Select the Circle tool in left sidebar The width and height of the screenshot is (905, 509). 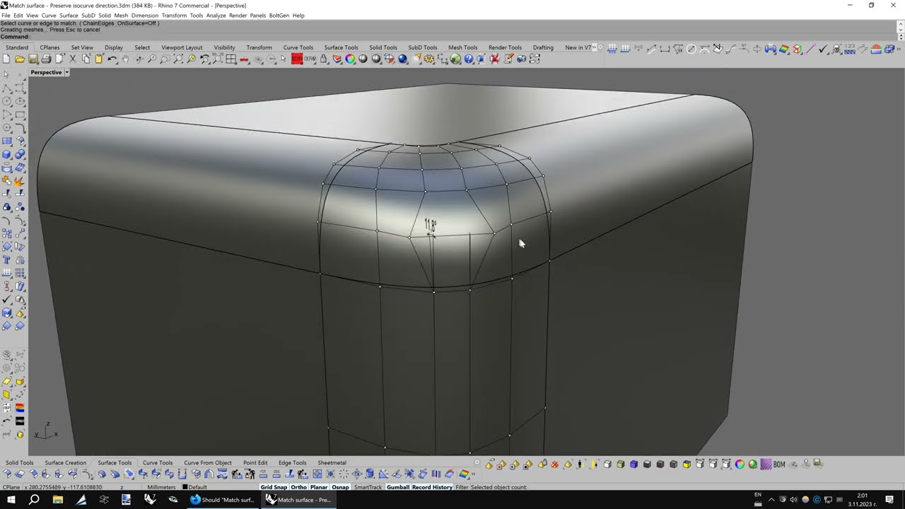[6, 101]
